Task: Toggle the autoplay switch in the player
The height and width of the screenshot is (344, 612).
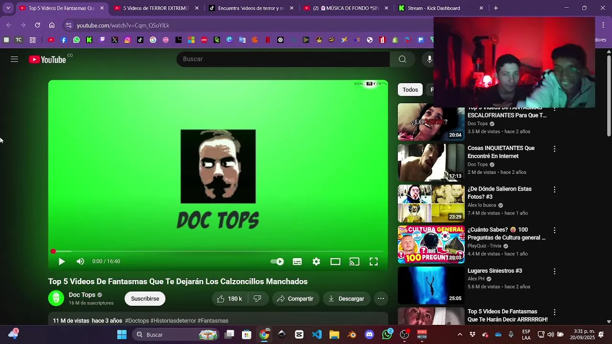Action: pos(277,261)
